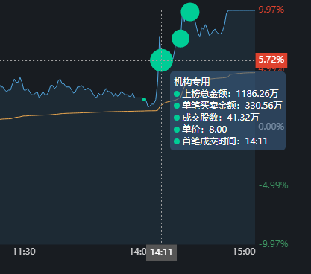Click the largest green trade marker on the crosshair
Image resolution: width=311 pixels, height=274 pixels.
[x=161, y=60]
